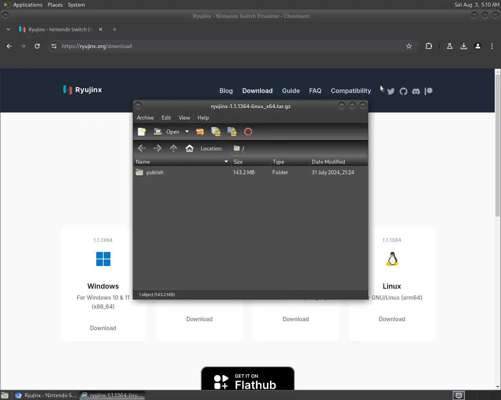This screenshot has height=400, width=501.
Task: Click the publish folder icon
Action: point(139,172)
